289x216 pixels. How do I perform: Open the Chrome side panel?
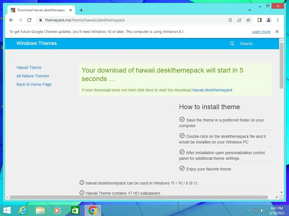coord(260,20)
